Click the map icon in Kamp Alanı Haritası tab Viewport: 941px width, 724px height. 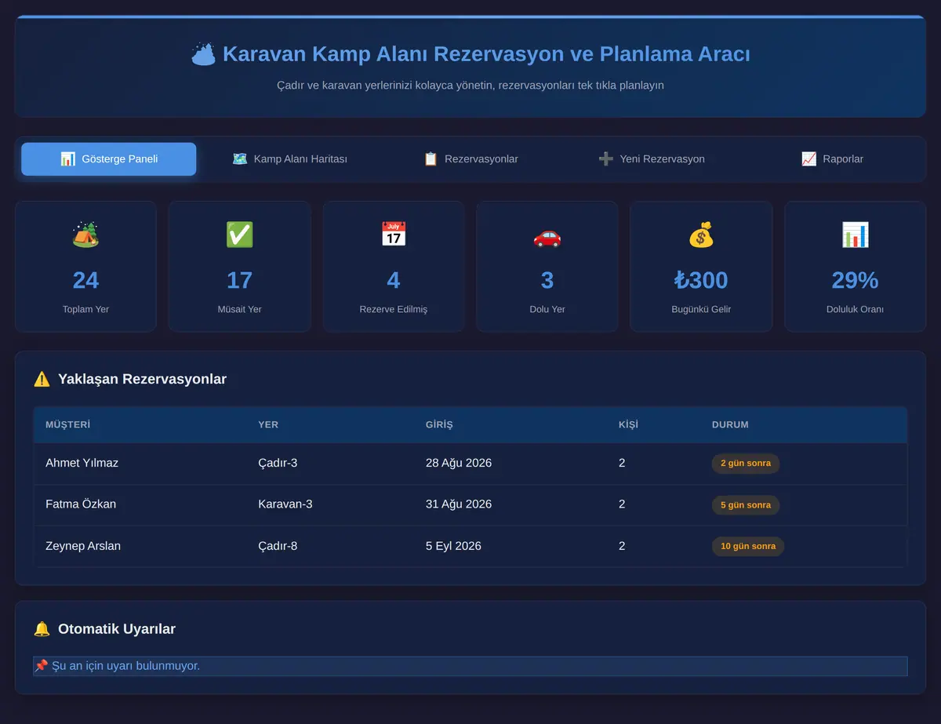point(240,159)
